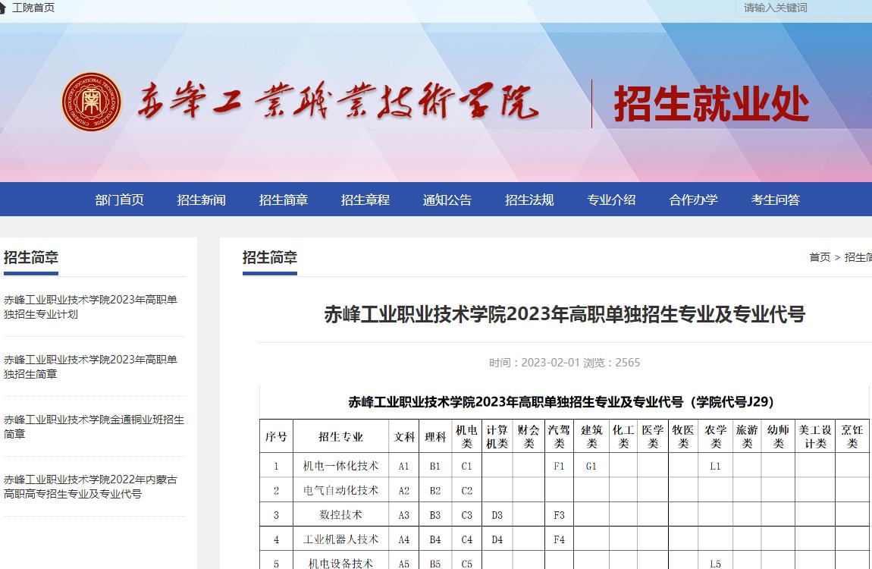
Task: Click the 工业机器人技术 table cell
Action: coord(341,539)
